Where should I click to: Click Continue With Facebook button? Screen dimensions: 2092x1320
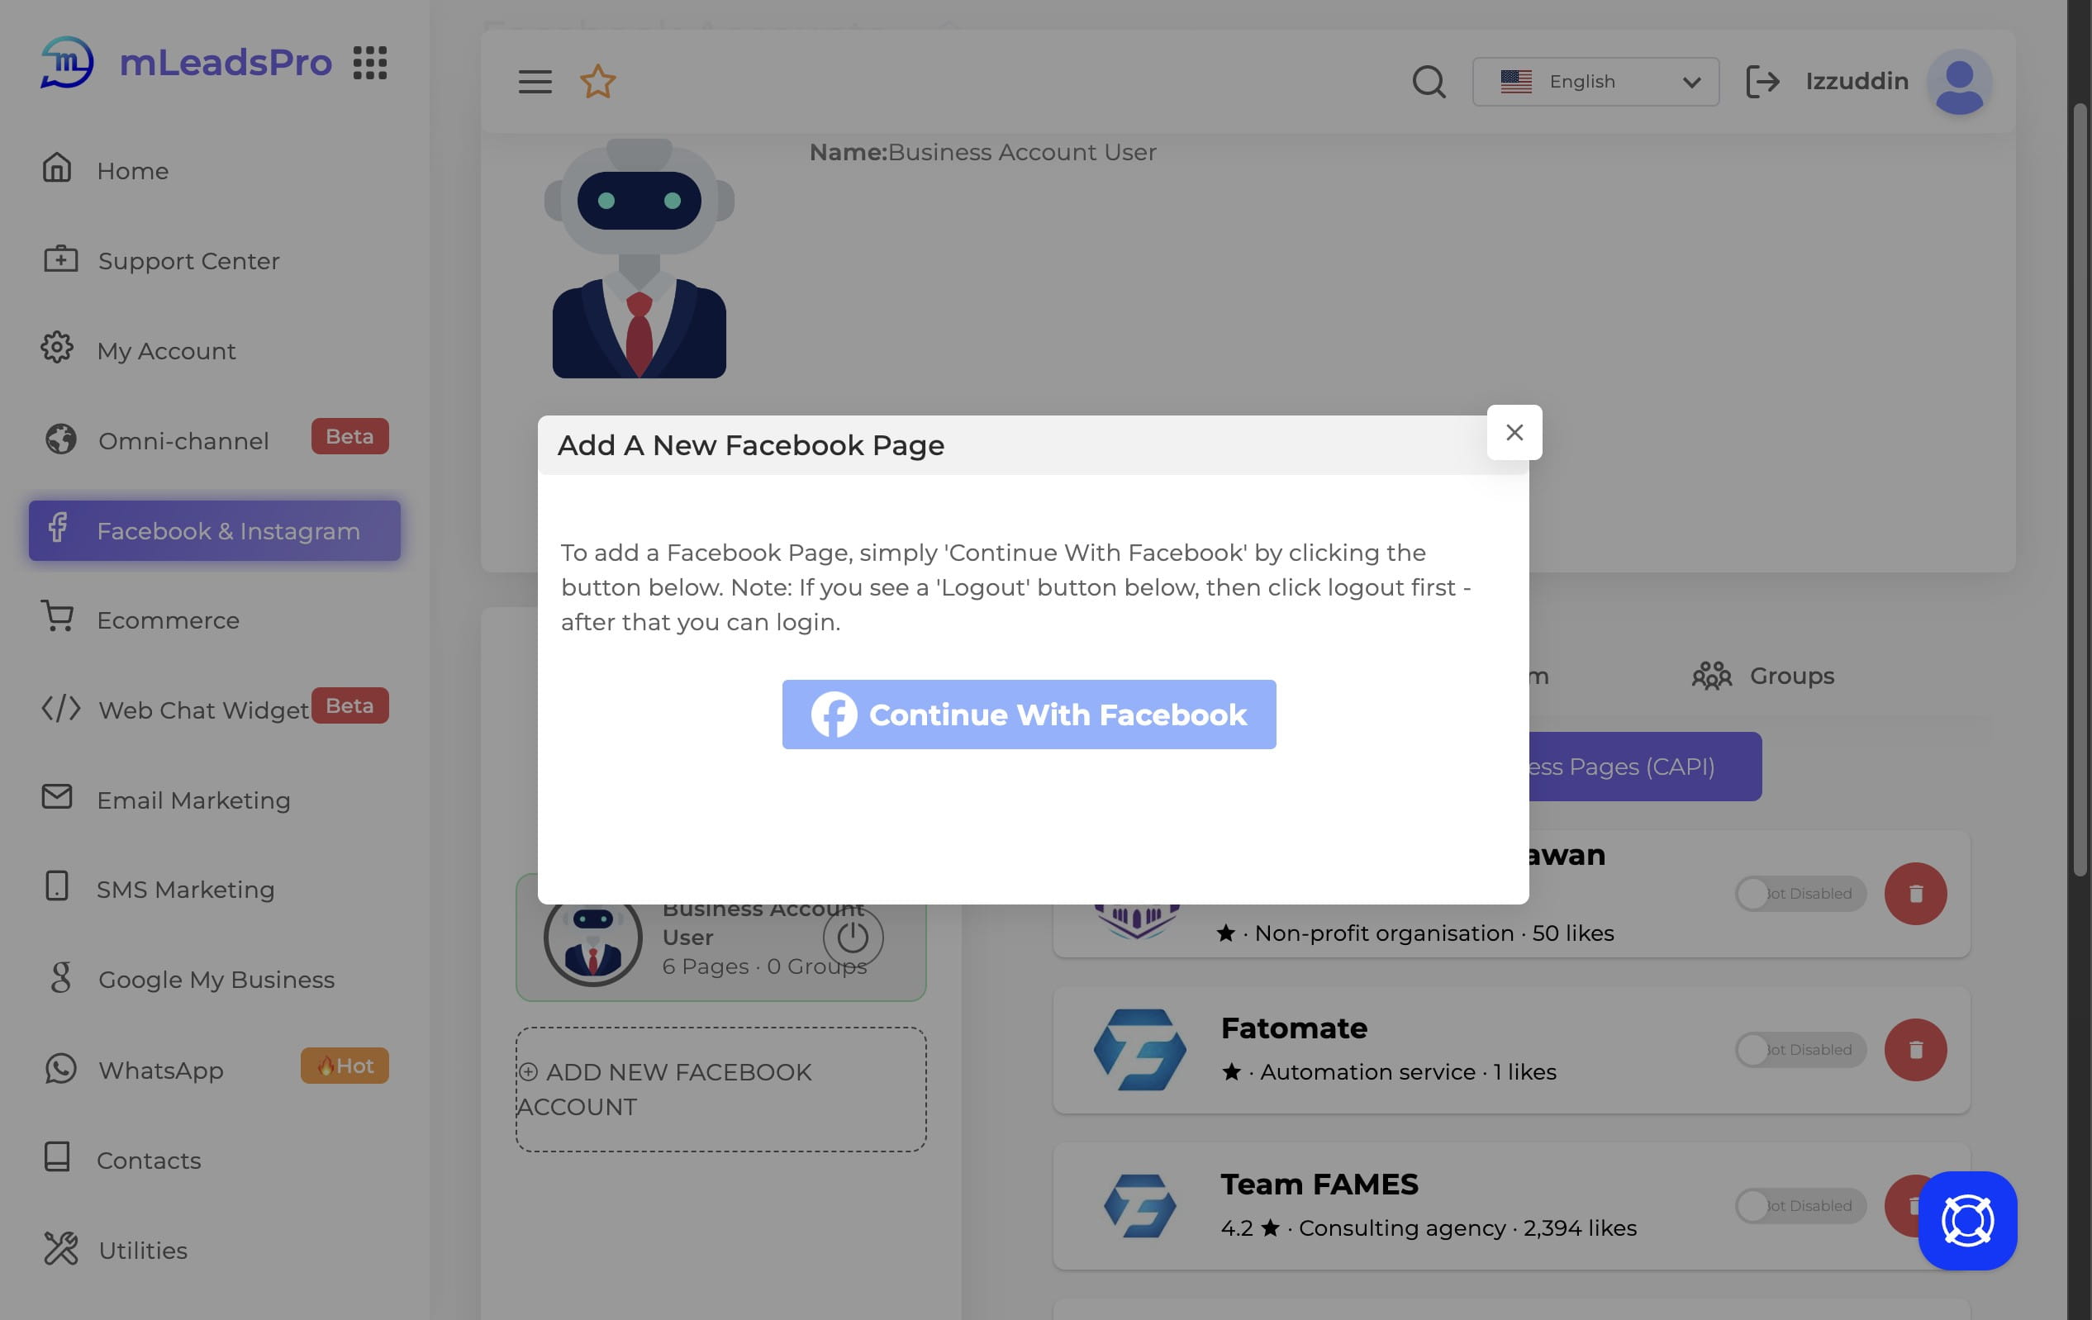pos(1028,713)
